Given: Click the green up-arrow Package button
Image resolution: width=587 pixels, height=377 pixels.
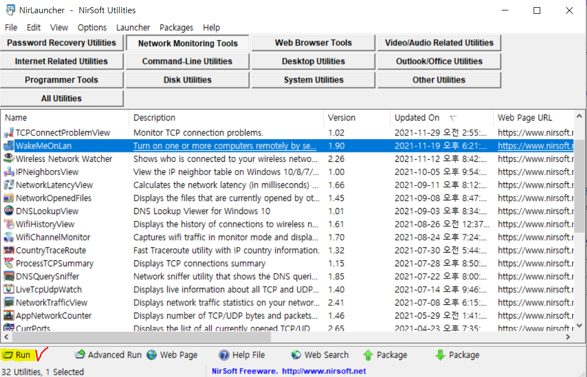Looking at the screenshot, I should point(385,355).
